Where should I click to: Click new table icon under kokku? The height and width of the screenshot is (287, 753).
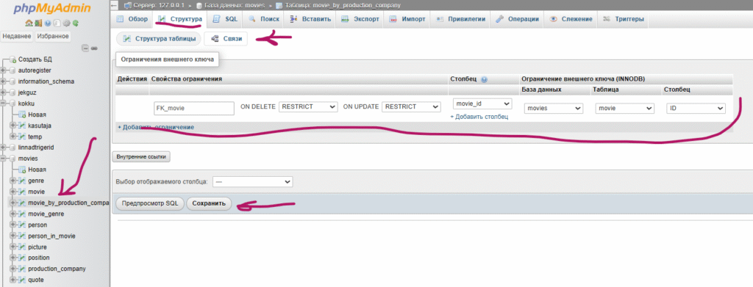coord(22,115)
